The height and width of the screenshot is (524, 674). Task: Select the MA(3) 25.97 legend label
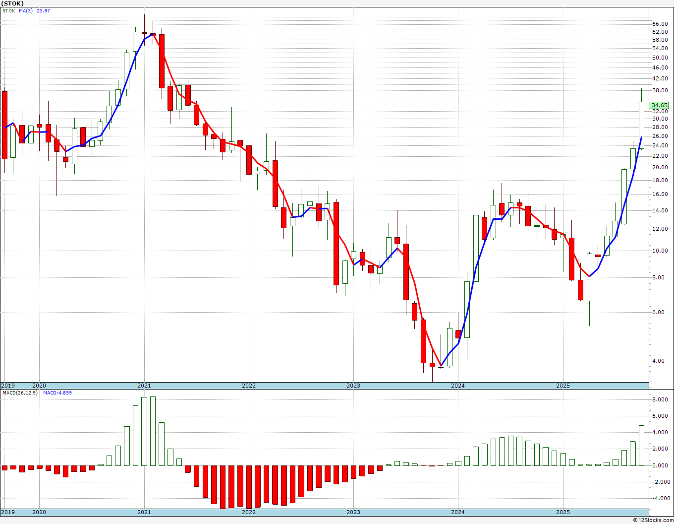tap(34, 11)
